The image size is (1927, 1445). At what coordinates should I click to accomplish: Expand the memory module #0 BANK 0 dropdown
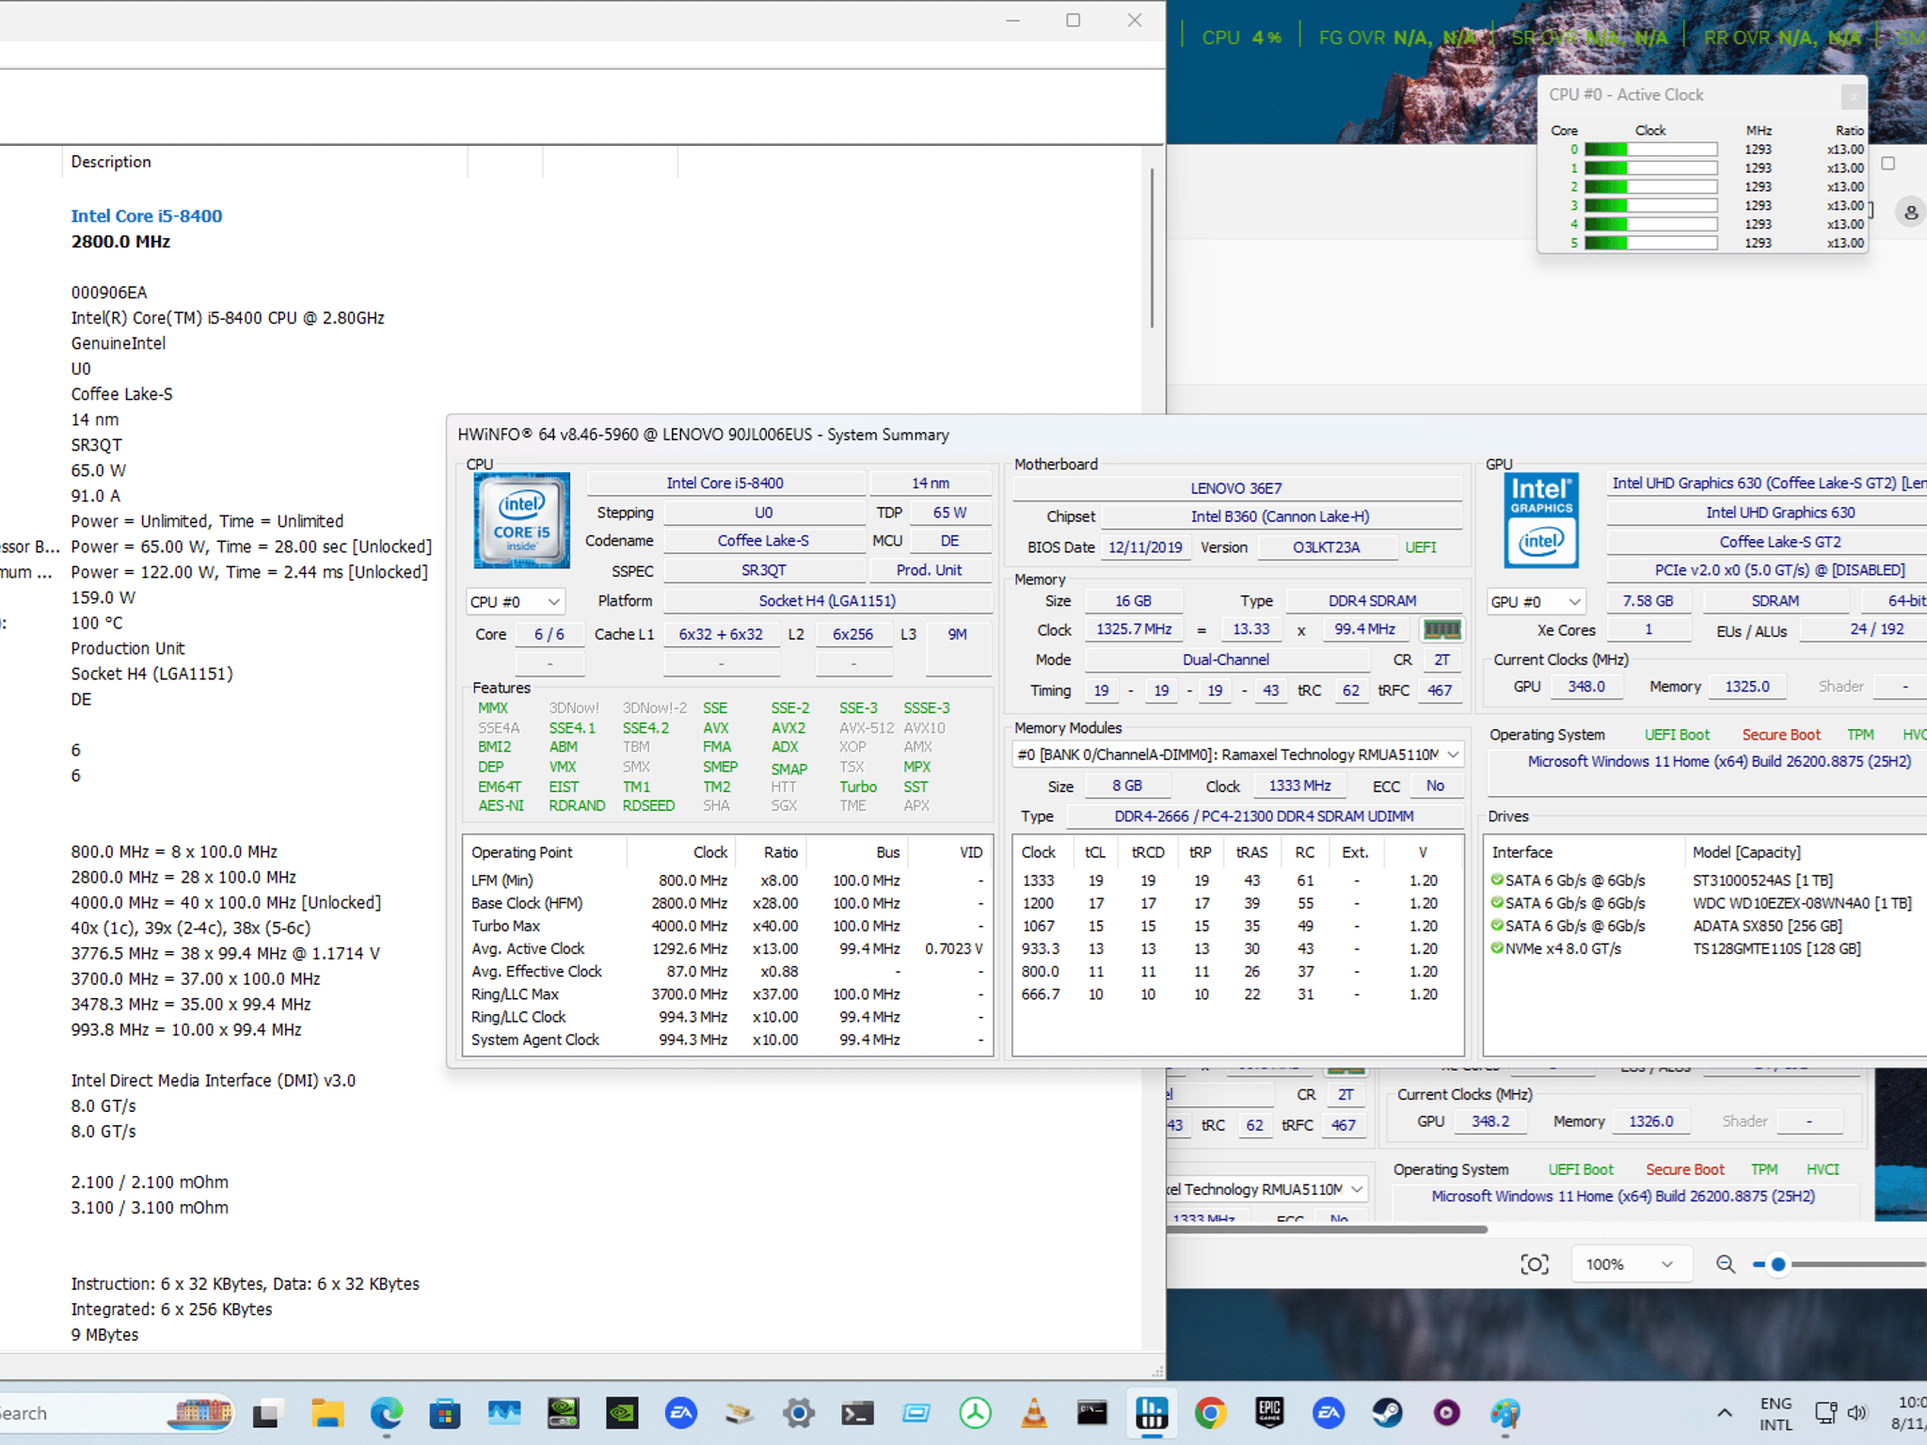(x=1238, y=754)
